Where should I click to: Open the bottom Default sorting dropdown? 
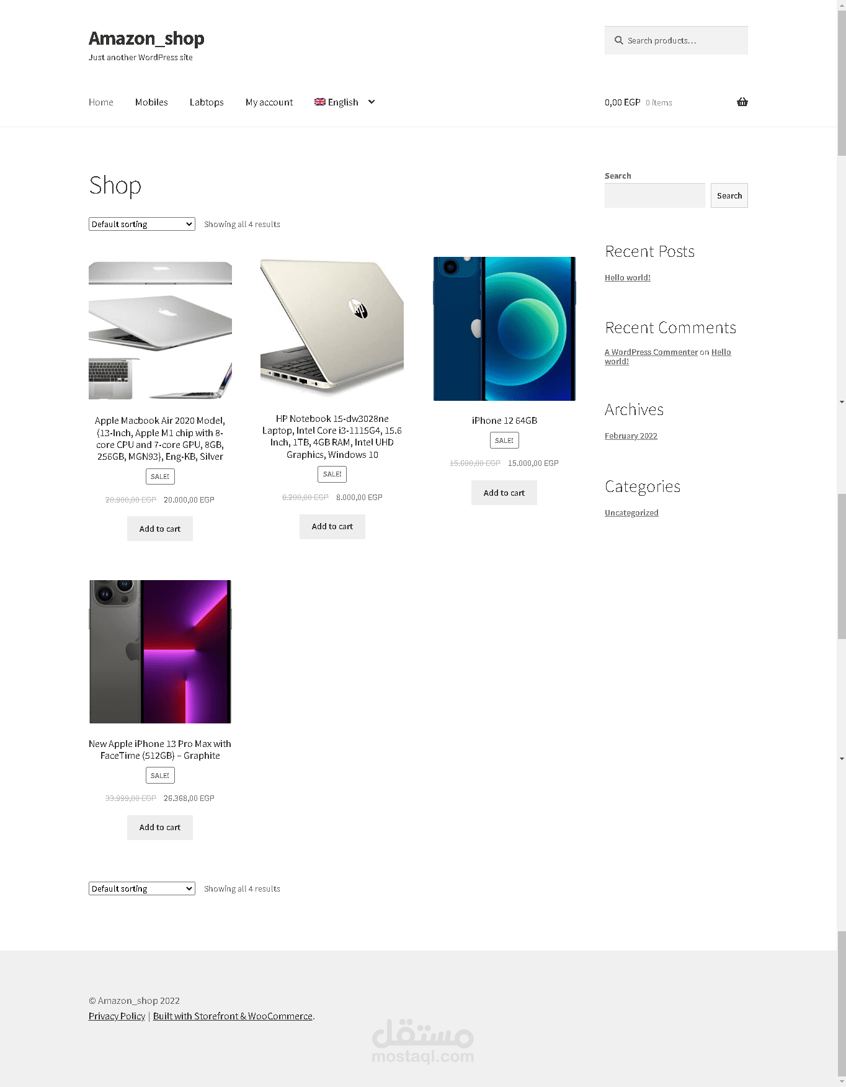(142, 888)
